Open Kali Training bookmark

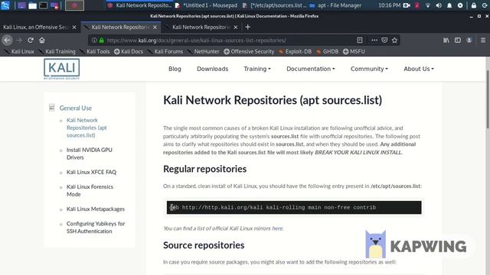coord(57,51)
